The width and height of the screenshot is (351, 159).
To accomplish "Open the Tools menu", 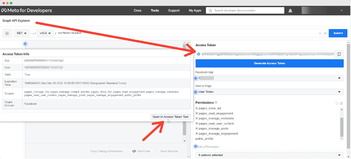I will (x=155, y=11).
